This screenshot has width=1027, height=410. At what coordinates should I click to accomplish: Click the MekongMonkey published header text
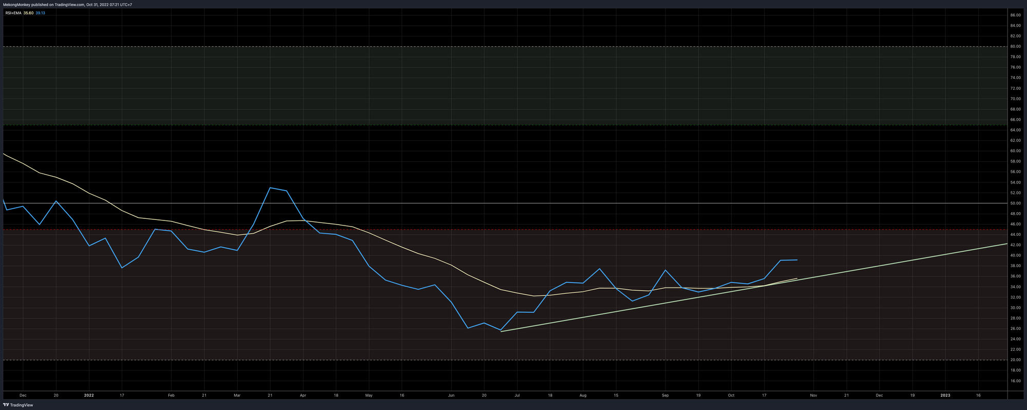67,5
